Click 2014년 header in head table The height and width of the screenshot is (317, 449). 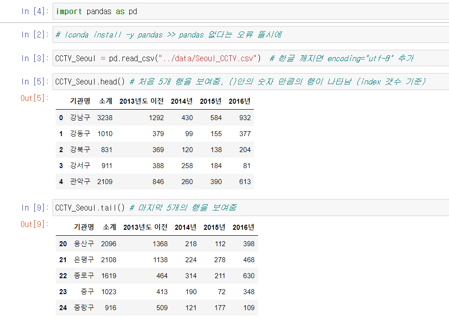pos(182,101)
